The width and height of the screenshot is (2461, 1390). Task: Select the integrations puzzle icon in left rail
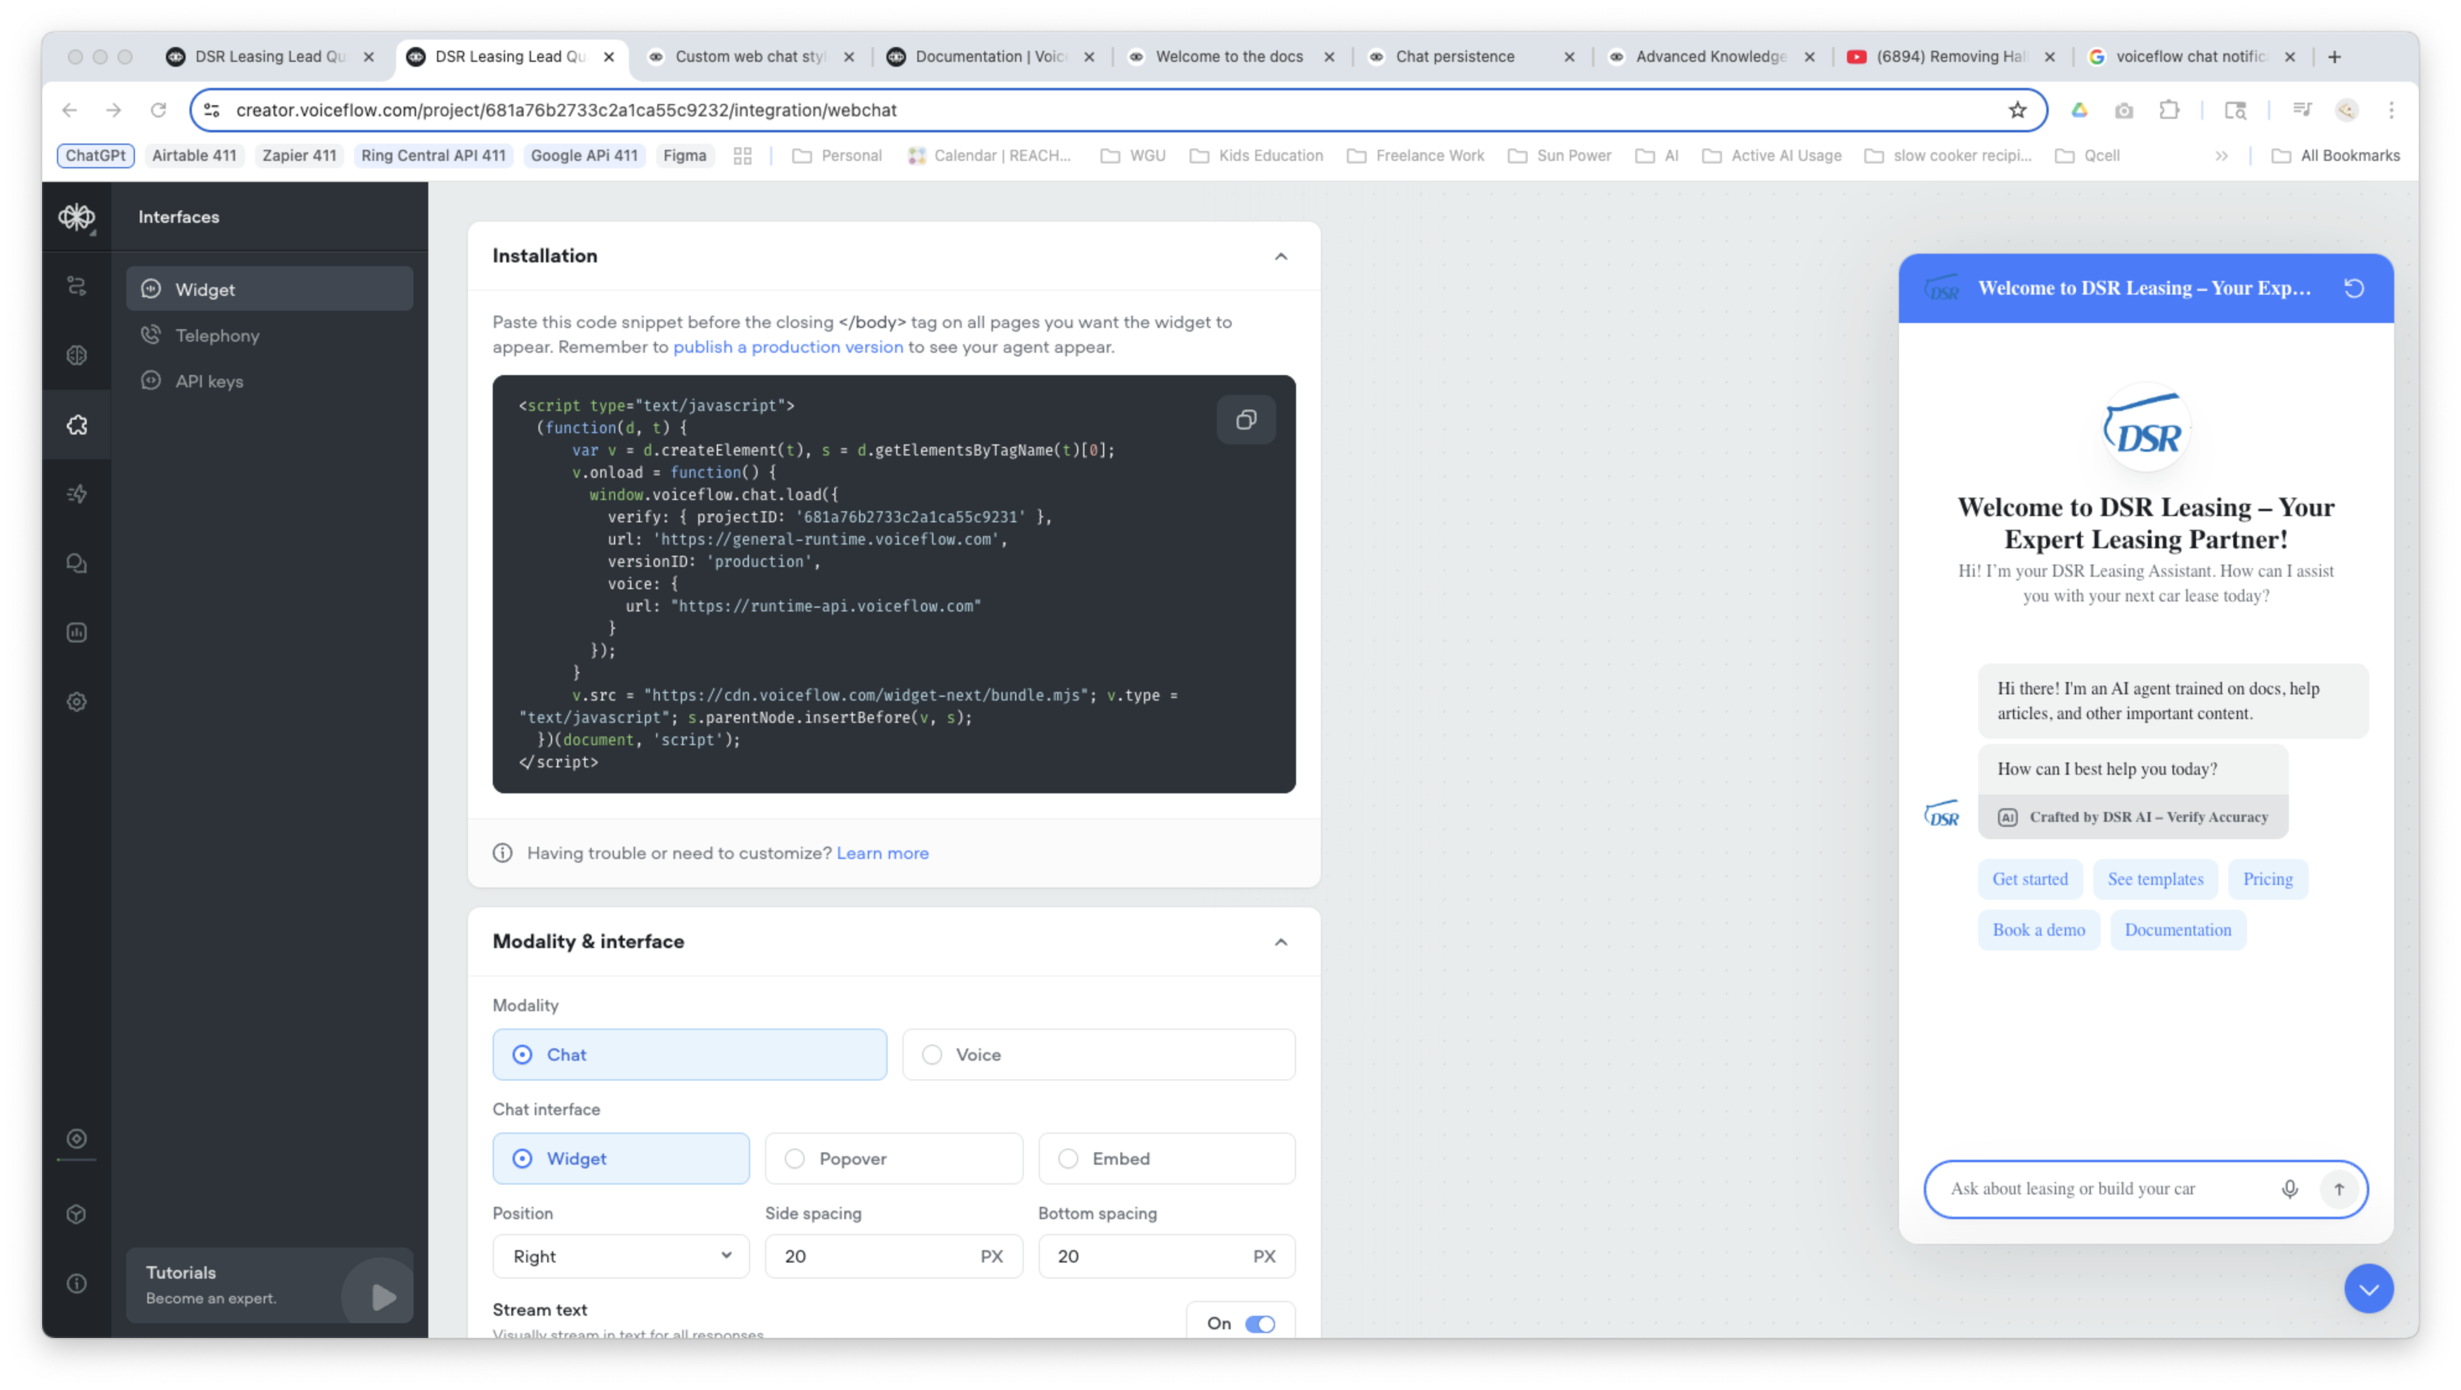76,425
